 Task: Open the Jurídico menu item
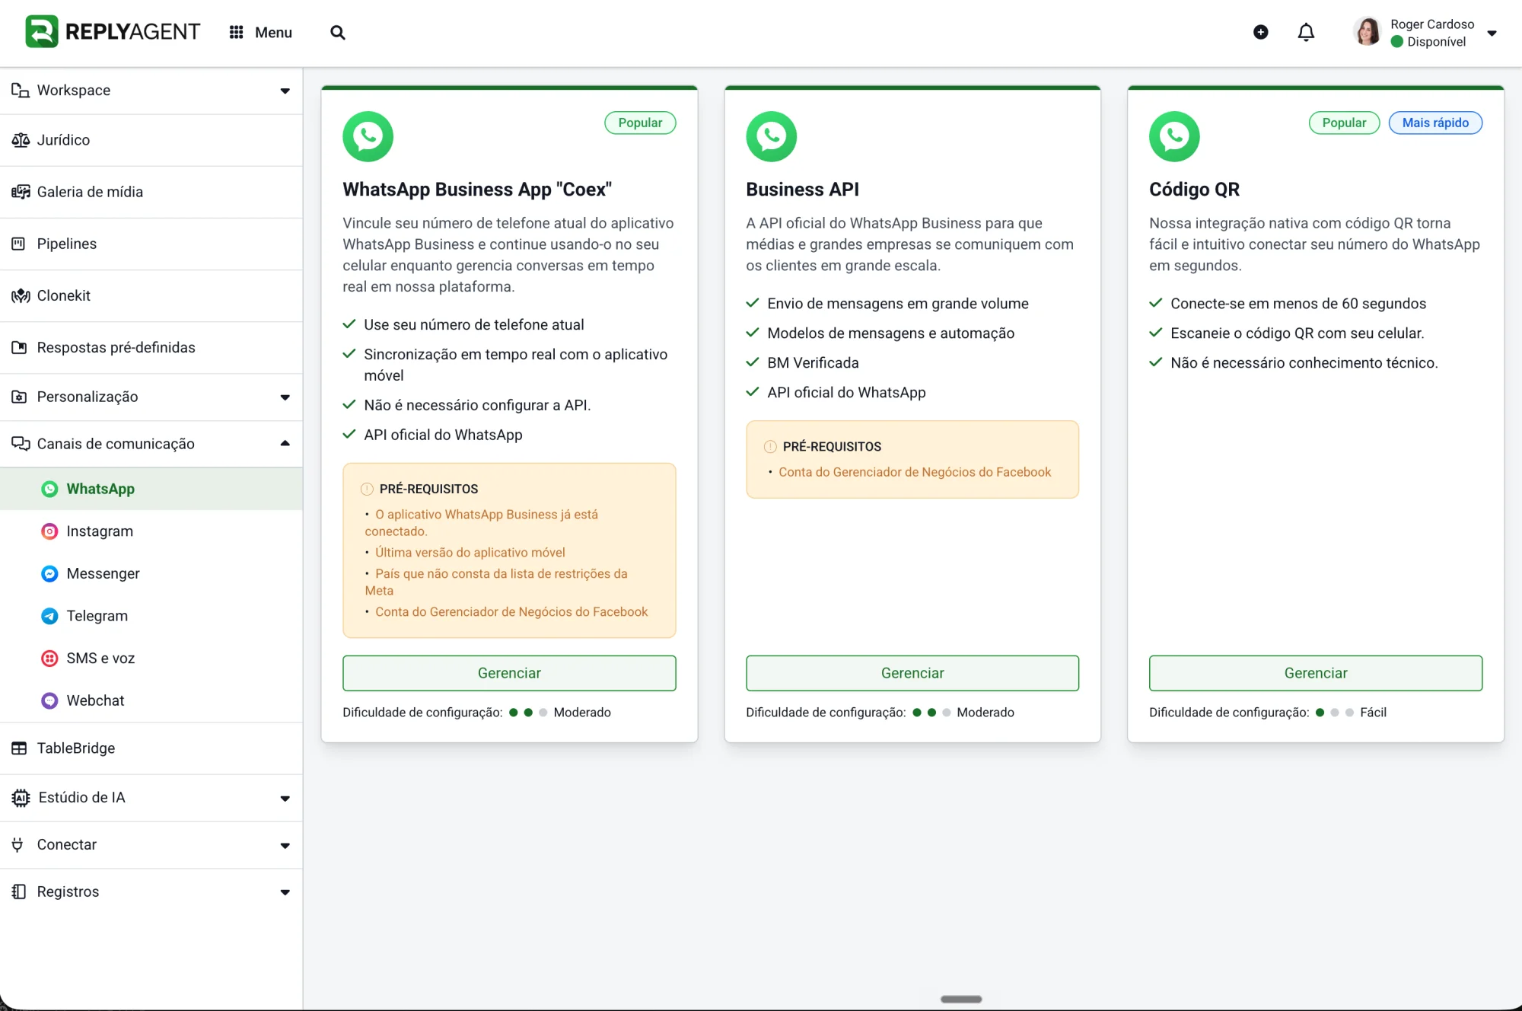coord(151,140)
